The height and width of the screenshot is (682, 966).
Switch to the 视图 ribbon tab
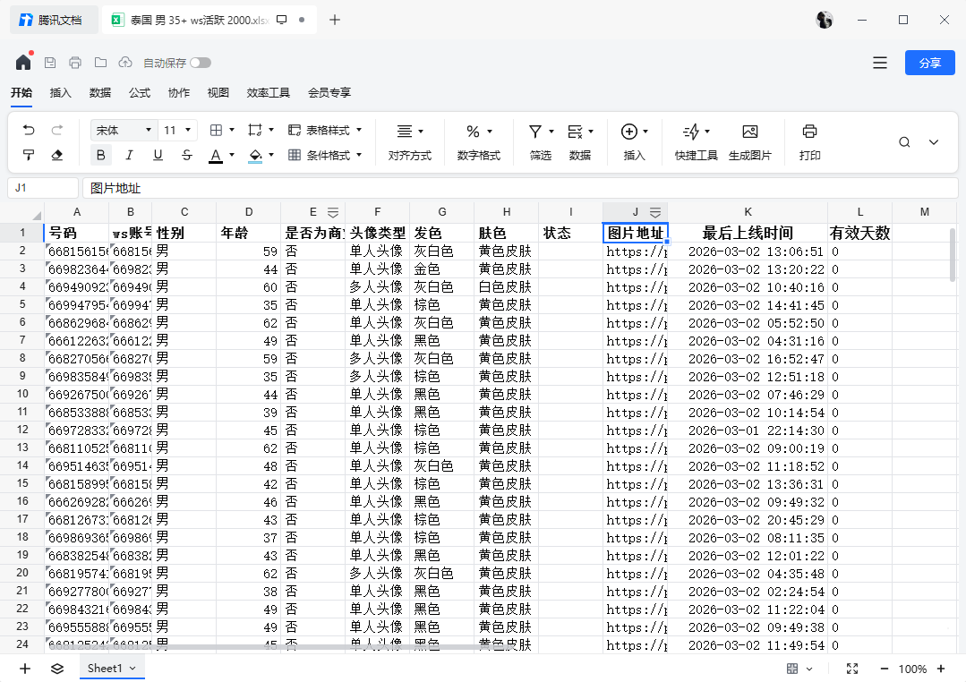[x=218, y=92]
